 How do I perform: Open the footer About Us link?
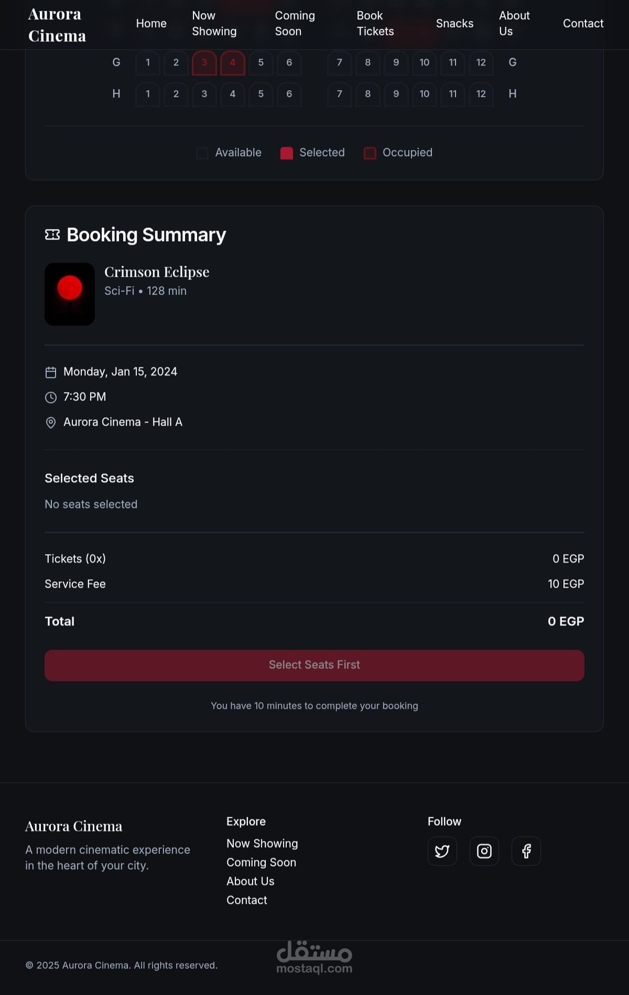(250, 881)
